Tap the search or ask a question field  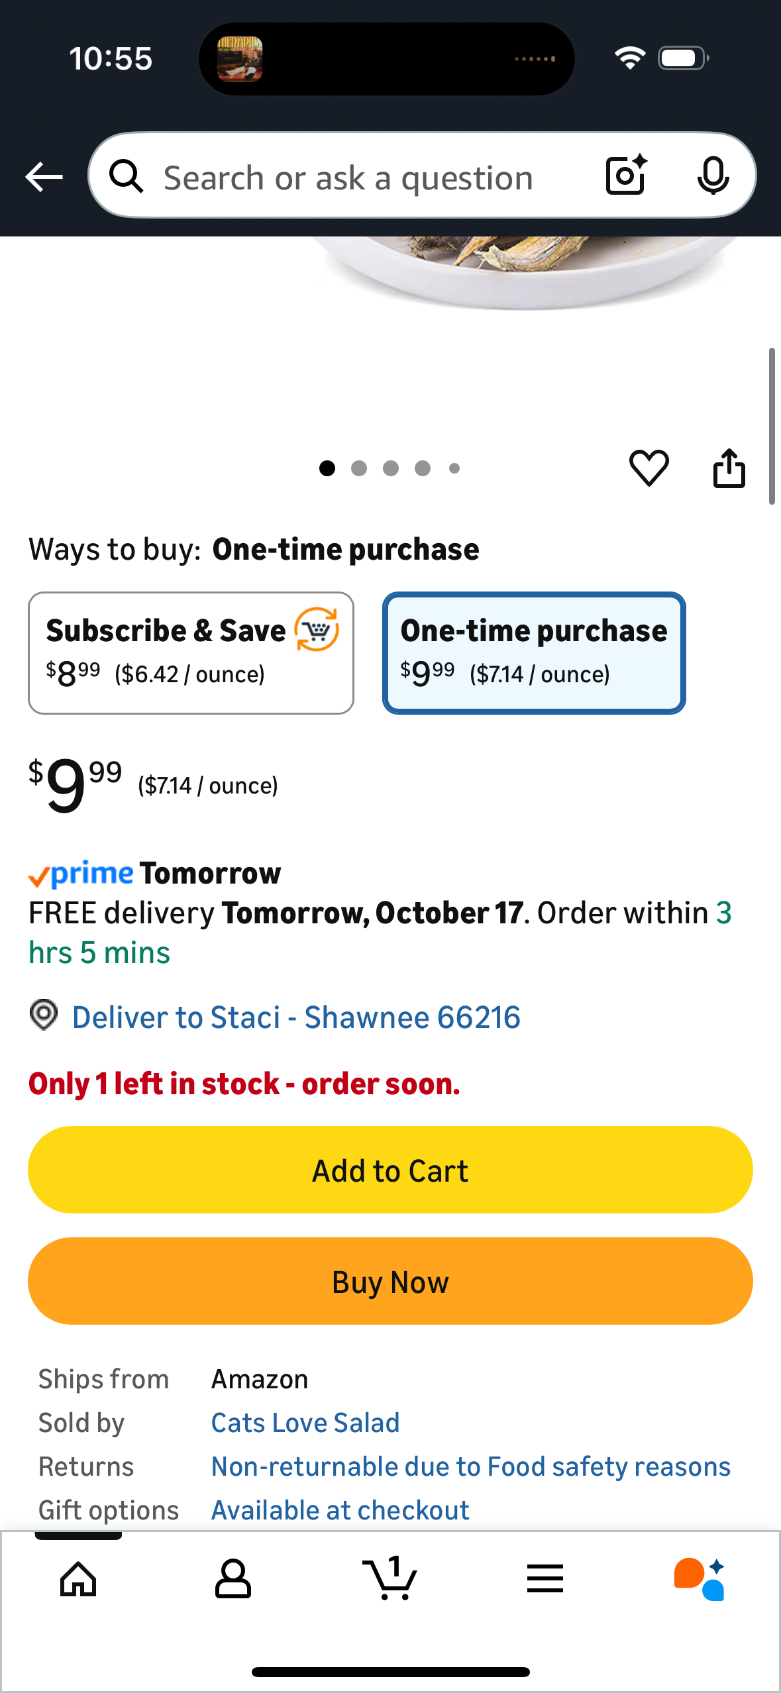click(x=358, y=178)
